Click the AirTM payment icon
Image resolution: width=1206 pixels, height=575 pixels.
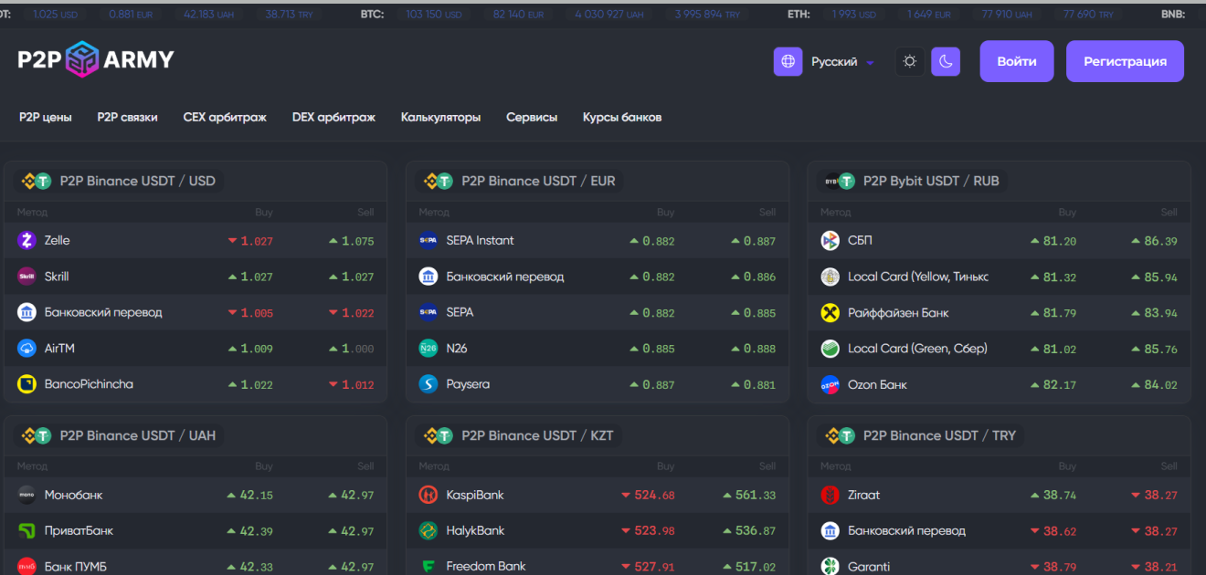point(26,348)
